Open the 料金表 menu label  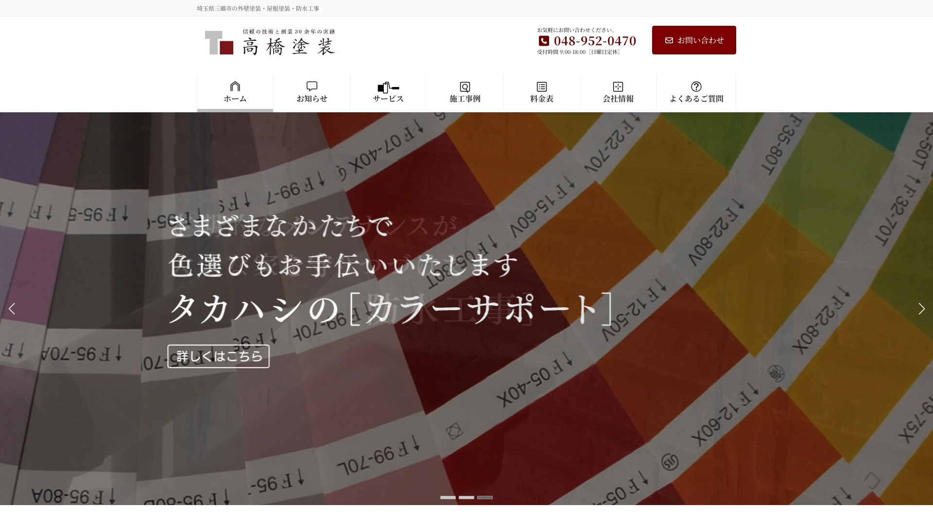(542, 99)
